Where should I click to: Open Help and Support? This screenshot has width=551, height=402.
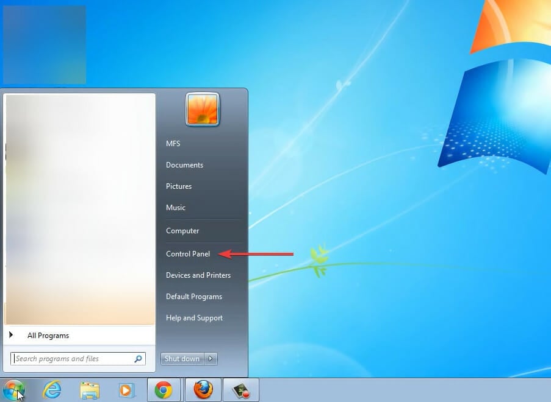point(194,317)
